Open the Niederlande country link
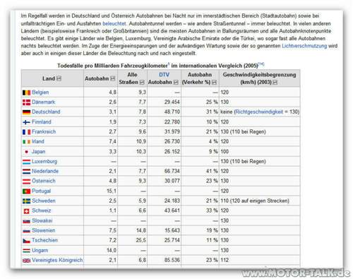This screenshot has height=279, width=353. pos(45,171)
